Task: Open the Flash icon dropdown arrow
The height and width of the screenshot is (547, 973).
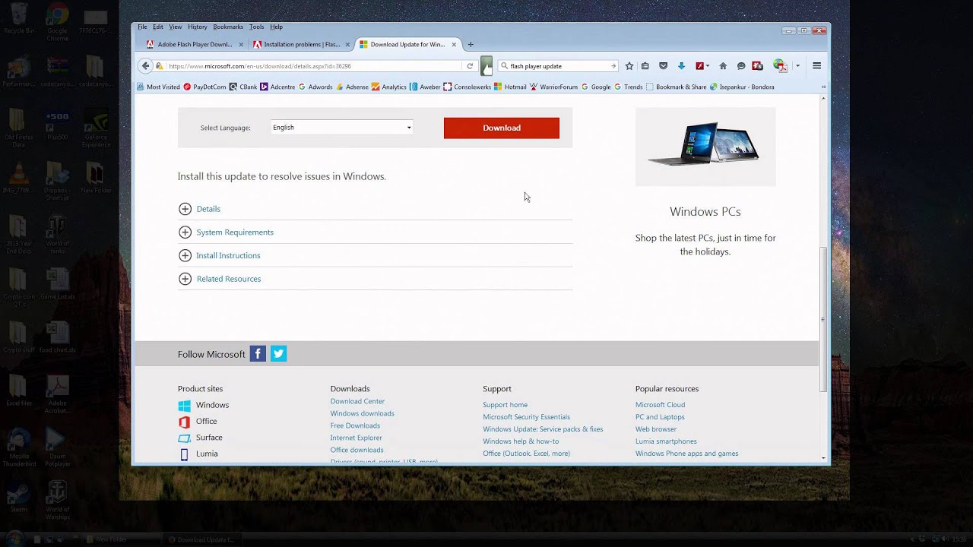Action: [x=708, y=66]
